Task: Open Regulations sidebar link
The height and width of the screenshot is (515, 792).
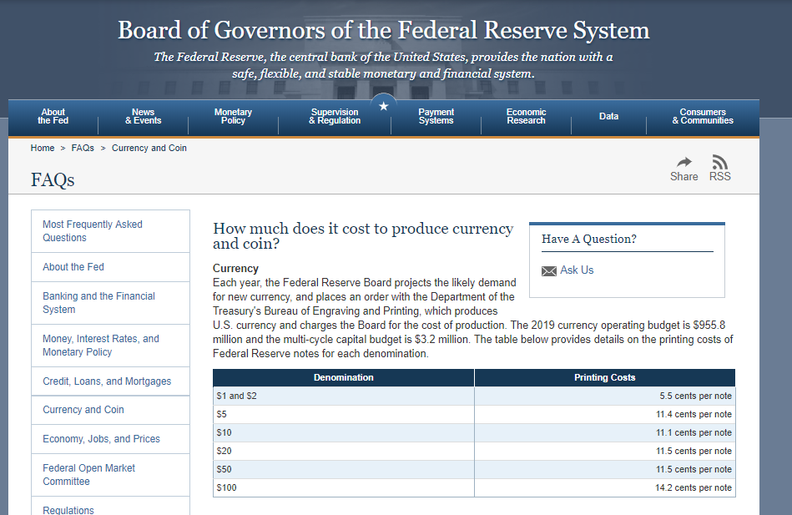Action: coord(110,507)
